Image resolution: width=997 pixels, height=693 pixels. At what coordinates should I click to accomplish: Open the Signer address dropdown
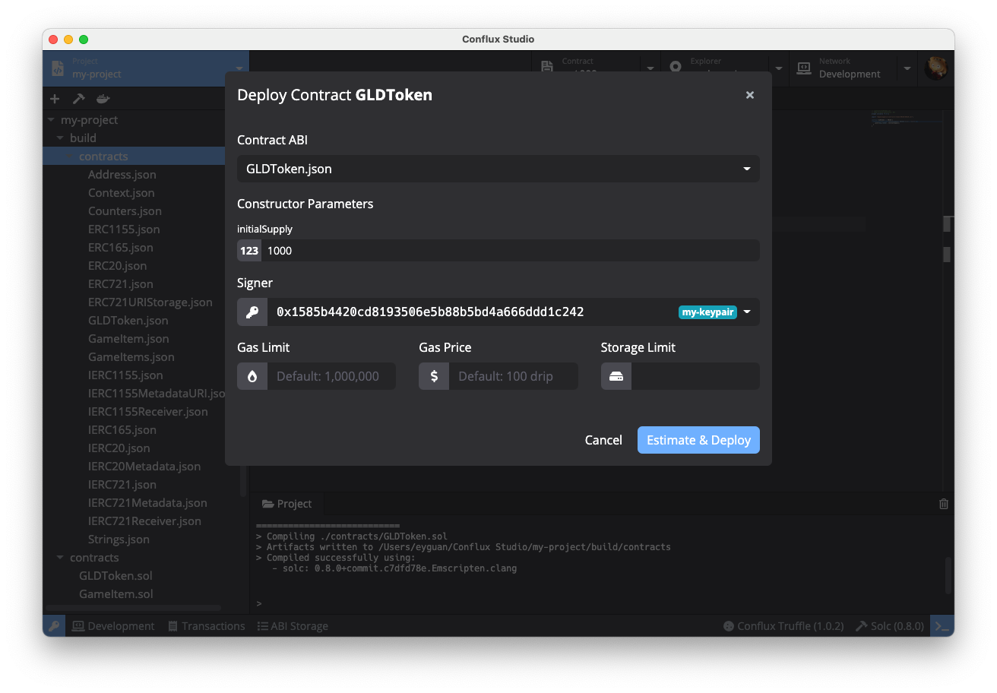click(x=747, y=312)
